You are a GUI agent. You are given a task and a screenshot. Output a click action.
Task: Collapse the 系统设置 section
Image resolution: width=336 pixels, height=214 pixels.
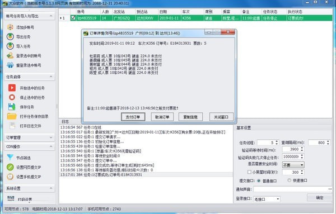[x=51, y=188]
